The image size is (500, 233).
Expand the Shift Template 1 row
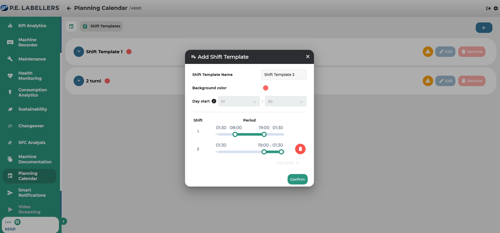[79, 52]
